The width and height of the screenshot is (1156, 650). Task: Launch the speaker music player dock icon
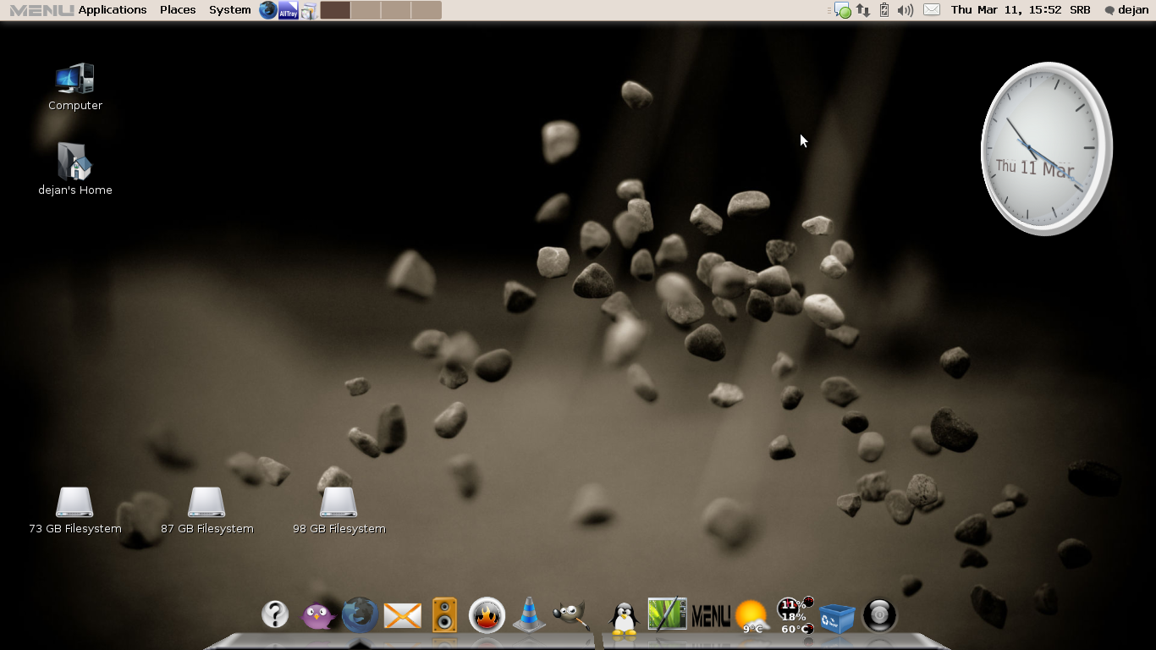pyautogui.click(x=444, y=615)
